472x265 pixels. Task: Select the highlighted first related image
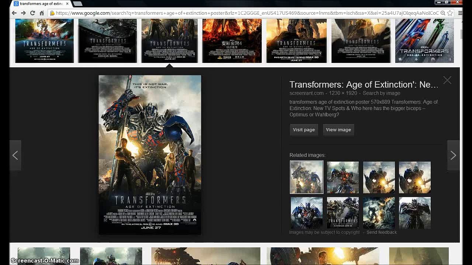307,177
